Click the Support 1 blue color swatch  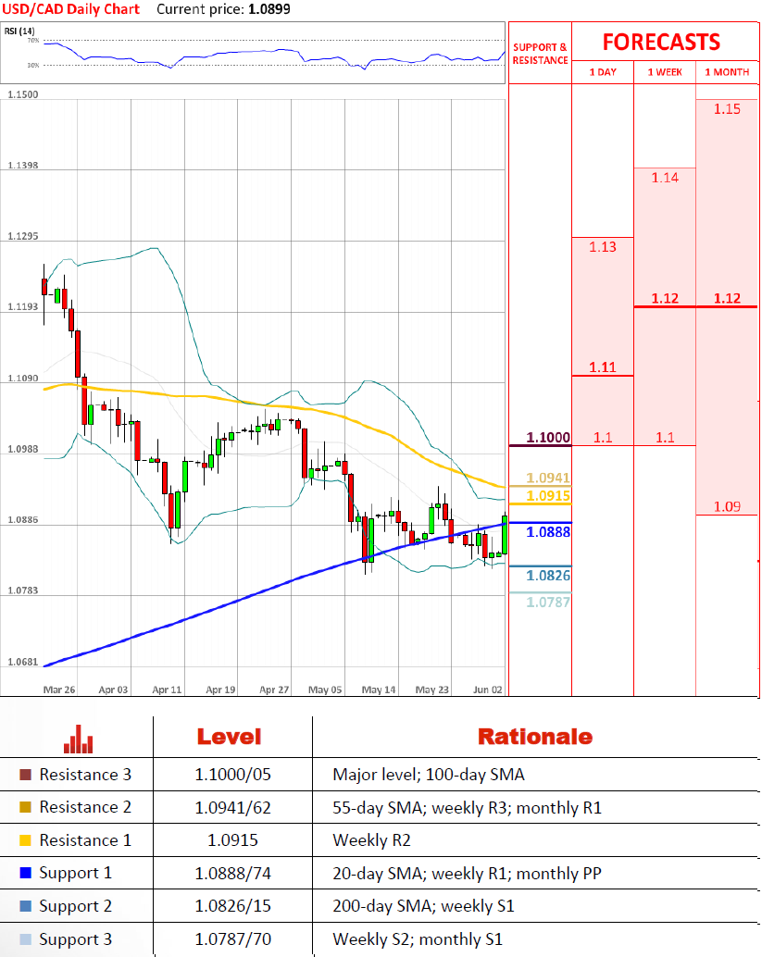tap(25, 873)
